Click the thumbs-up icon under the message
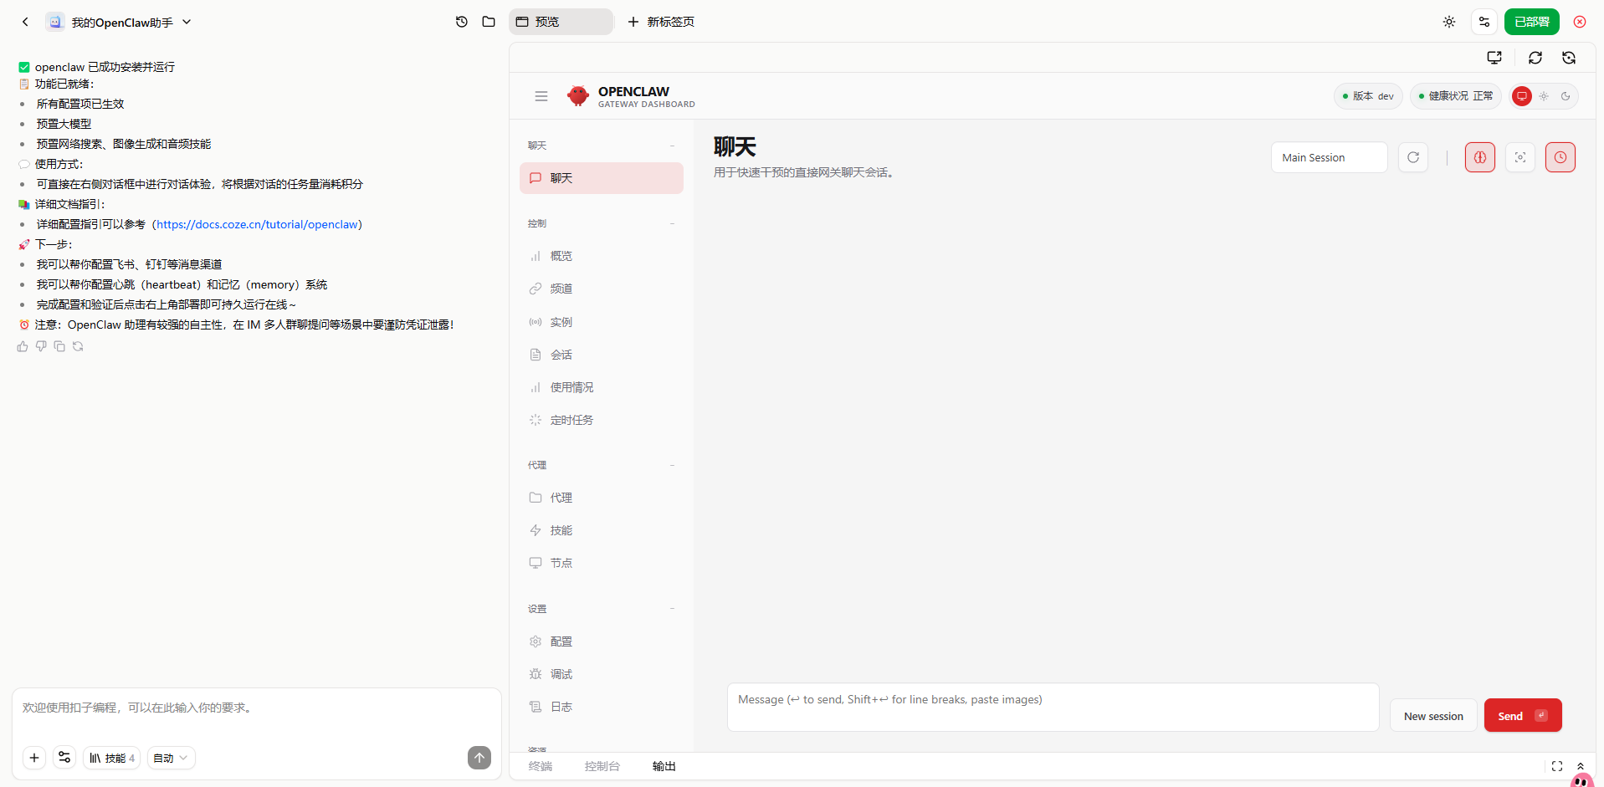The height and width of the screenshot is (787, 1604). (x=23, y=346)
